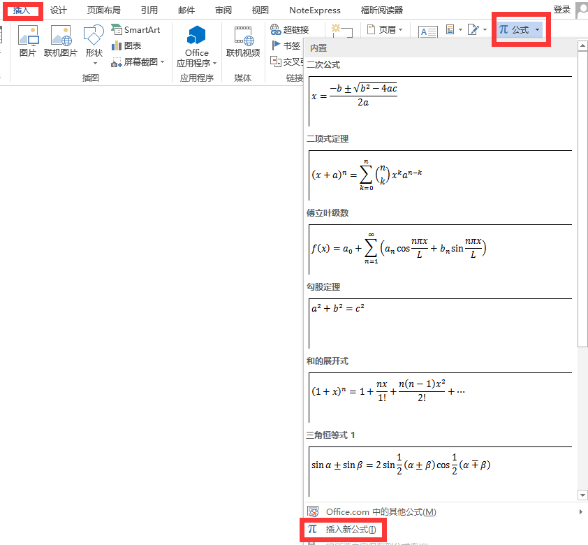This screenshot has height=545, width=588.
Task: Pick the 勾股定理 Pythagorean formula preview
Action: [x=440, y=324]
